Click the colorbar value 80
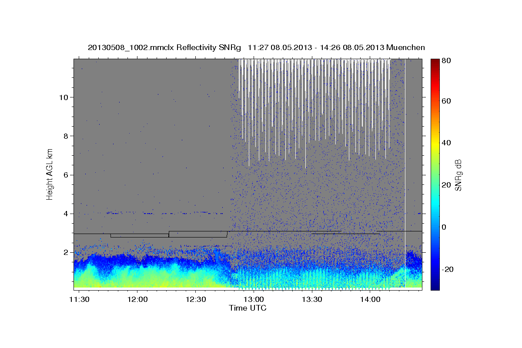The height and width of the screenshot is (348, 522). (447, 61)
